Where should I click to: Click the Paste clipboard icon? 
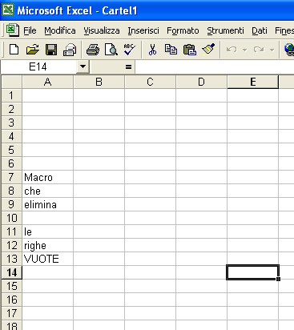[x=190, y=50]
